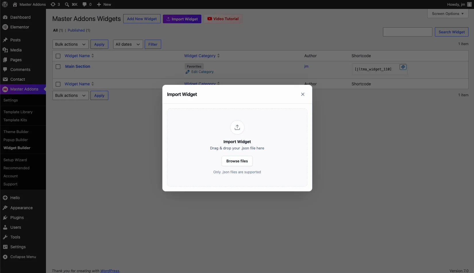
Task: Click the user avatar next to Howdy, jm
Action: pyautogui.click(x=469, y=4)
